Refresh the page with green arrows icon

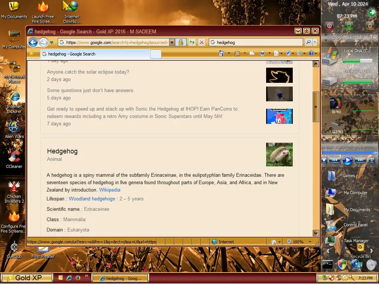pyautogui.click(x=192, y=43)
